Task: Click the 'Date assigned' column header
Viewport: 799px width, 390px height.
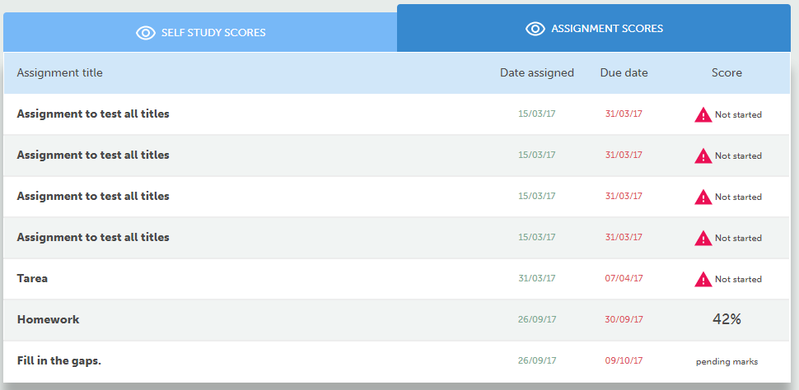Action: point(536,72)
